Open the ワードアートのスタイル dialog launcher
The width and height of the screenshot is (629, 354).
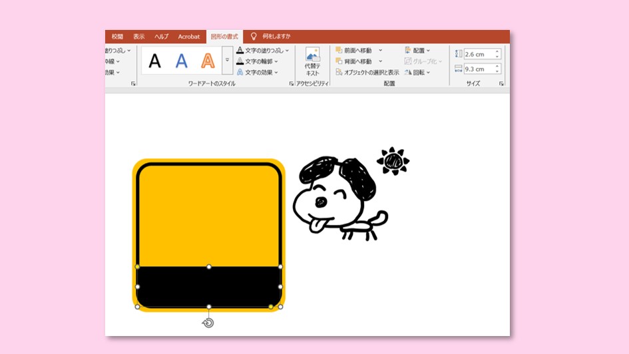point(292,83)
